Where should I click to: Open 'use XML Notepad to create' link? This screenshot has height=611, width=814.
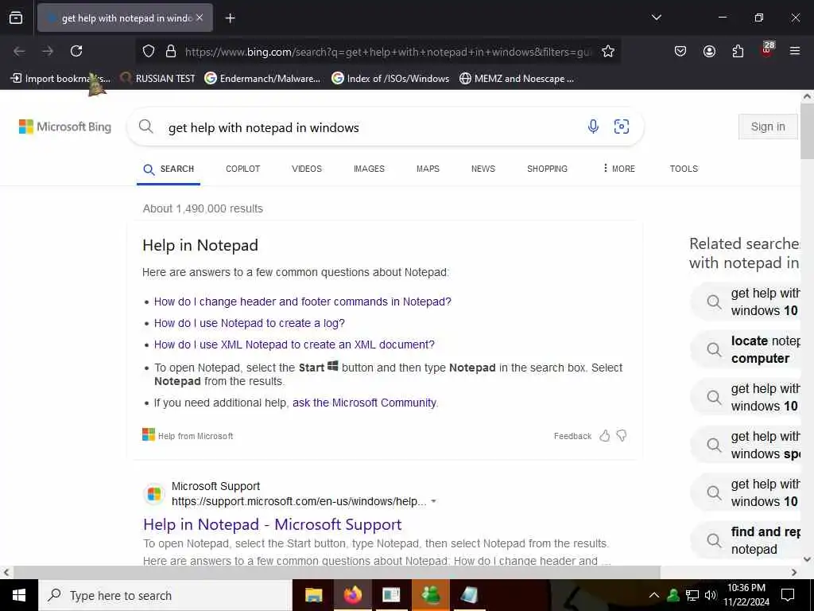point(294,344)
